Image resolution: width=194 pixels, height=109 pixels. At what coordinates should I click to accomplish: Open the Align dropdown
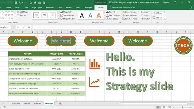tap(145, 12)
